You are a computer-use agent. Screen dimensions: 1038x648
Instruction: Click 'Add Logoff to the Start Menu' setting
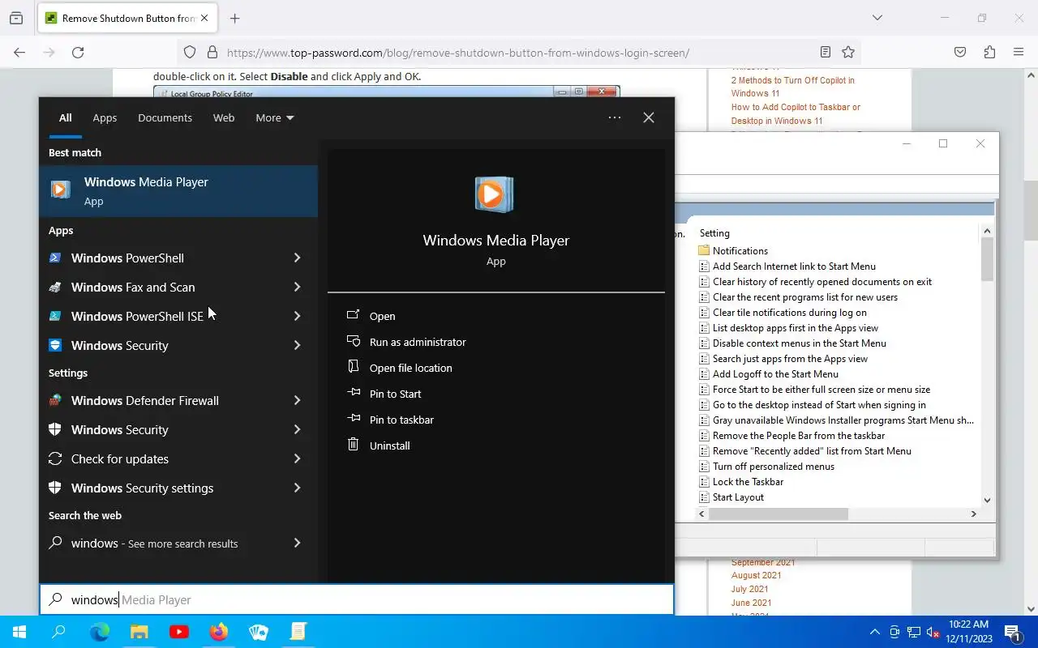(775, 374)
